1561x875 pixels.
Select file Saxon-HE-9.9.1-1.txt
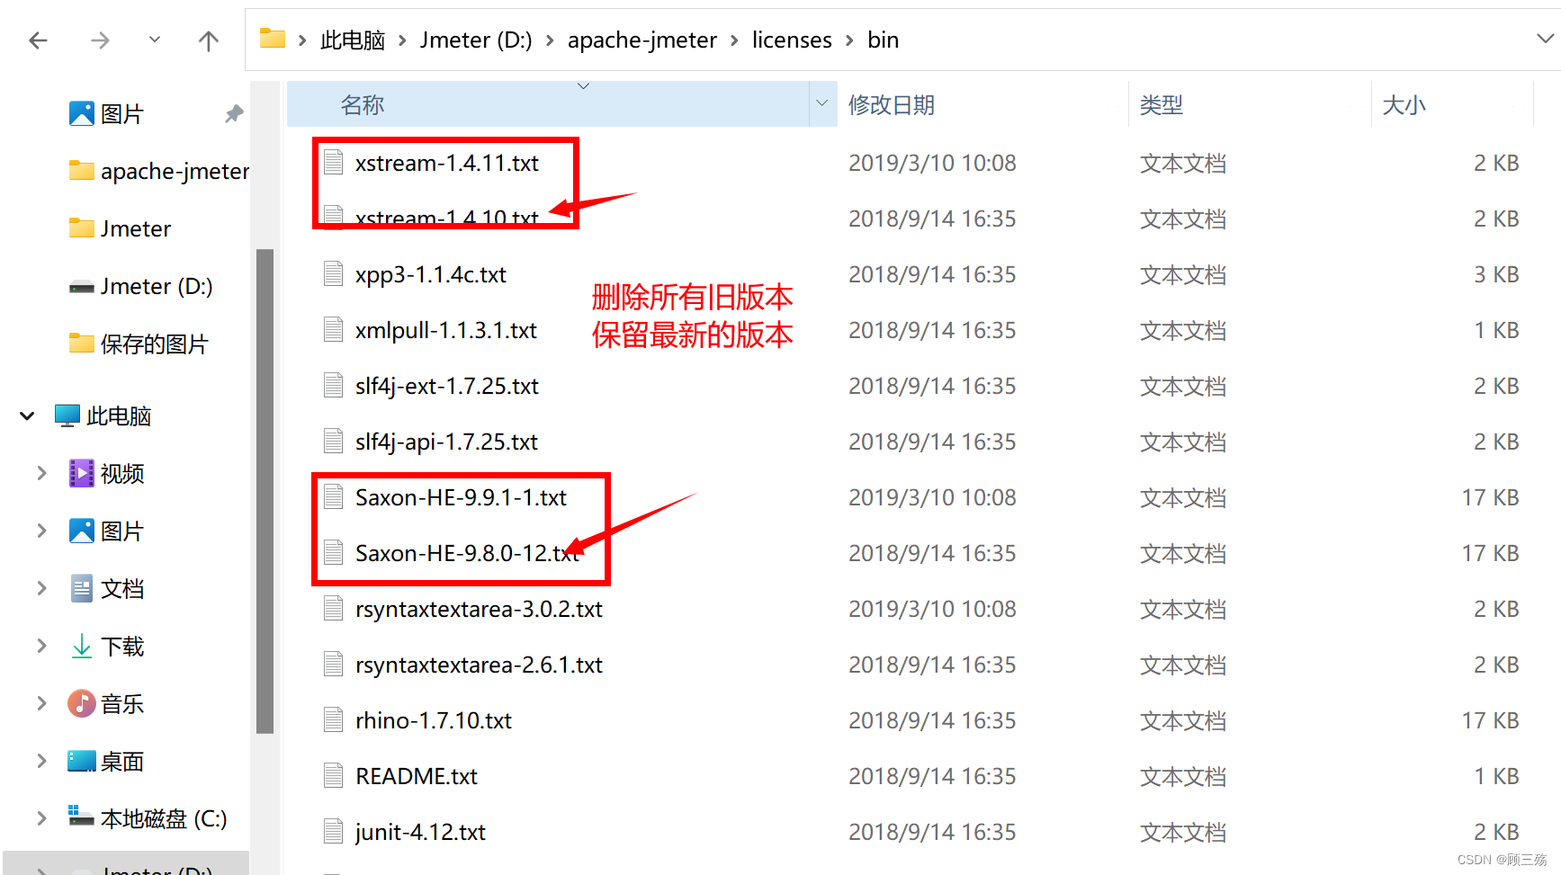click(462, 497)
